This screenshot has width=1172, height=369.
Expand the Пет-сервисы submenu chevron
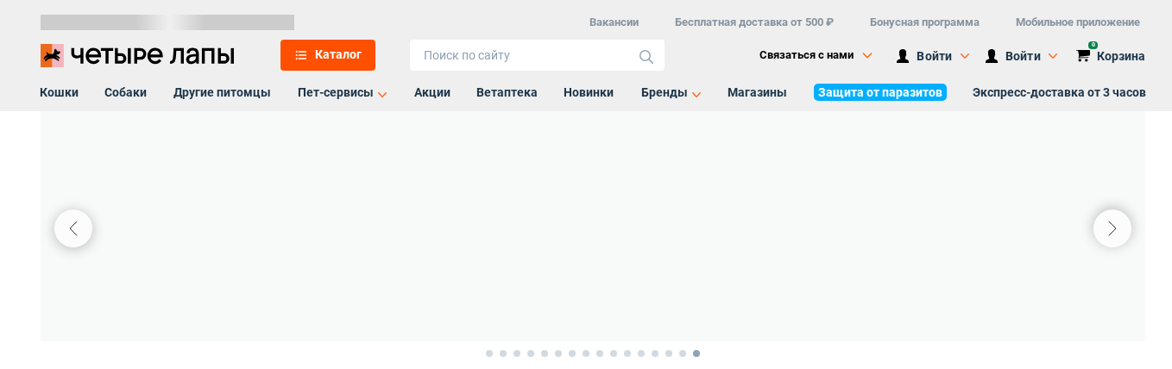[382, 94]
